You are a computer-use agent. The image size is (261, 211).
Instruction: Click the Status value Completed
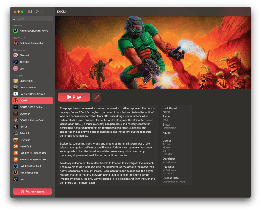(x=169, y=128)
